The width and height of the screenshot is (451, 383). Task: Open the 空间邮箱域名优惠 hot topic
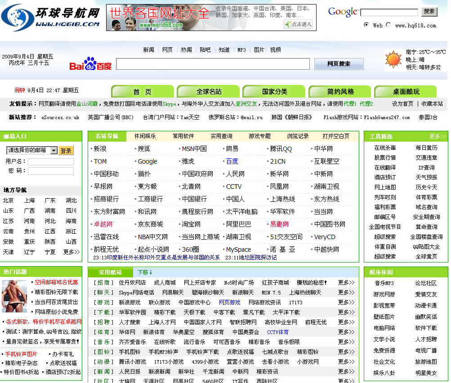[56, 282]
